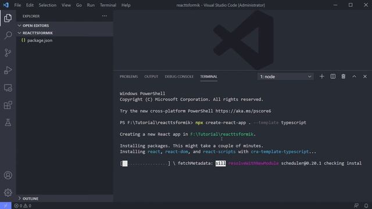Image resolution: width=372 pixels, height=209 pixels.
Task: Switch to the Output tab
Action: (151, 77)
